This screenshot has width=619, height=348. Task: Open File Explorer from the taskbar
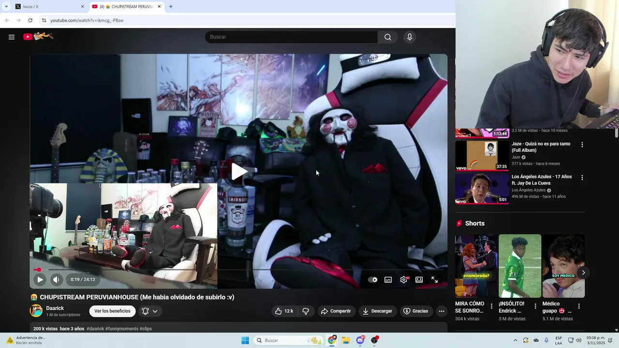point(346,340)
